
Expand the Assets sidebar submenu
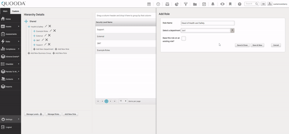[19, 26]
